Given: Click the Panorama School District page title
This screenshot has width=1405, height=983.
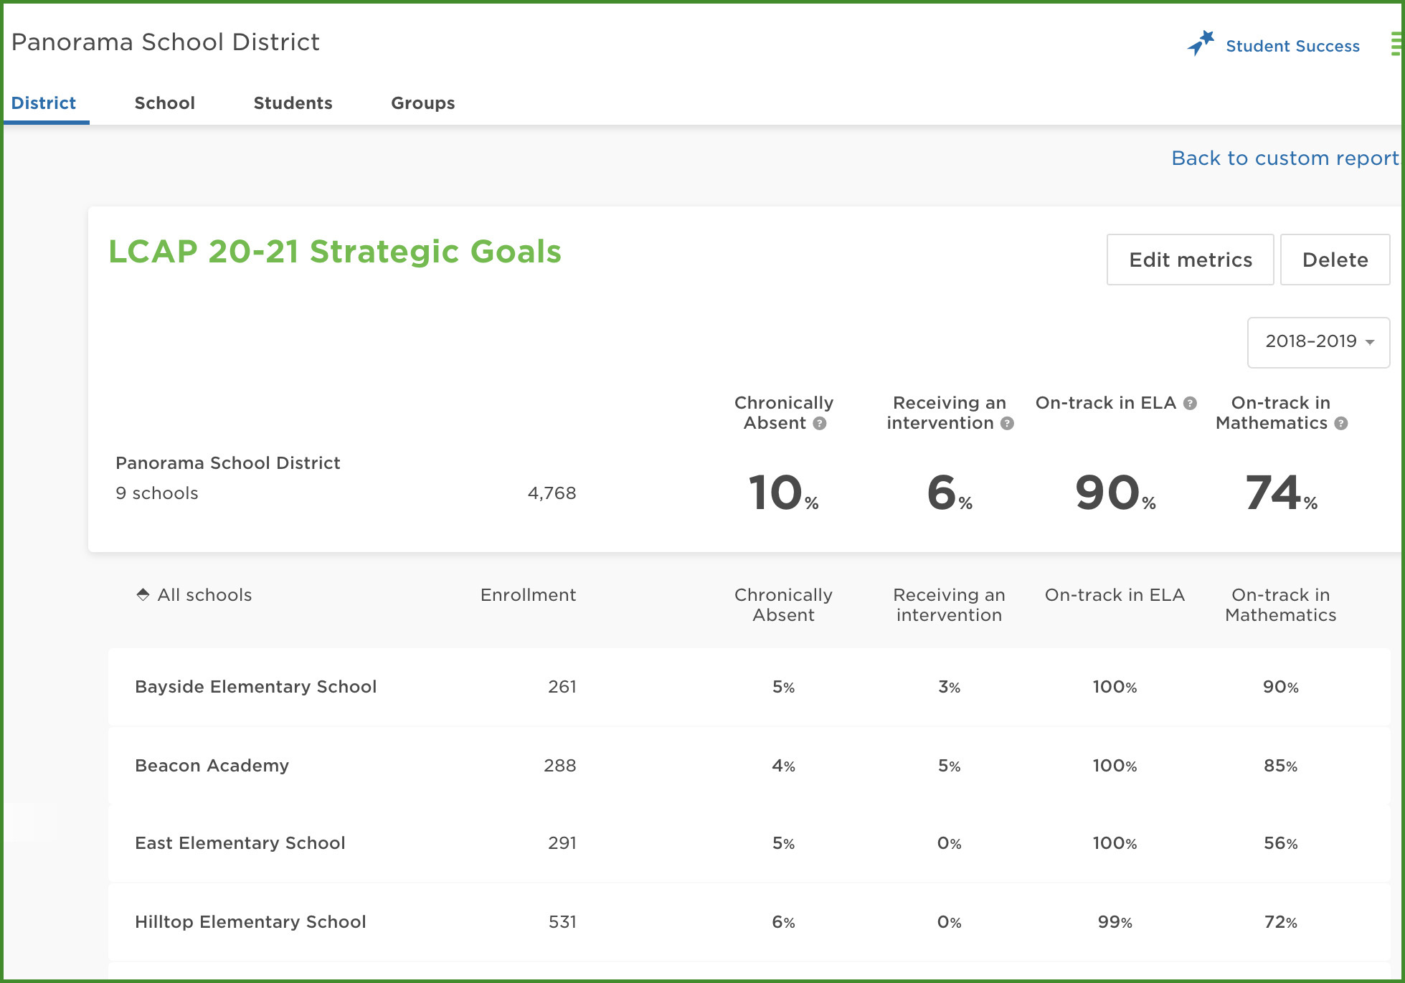Looking at the screenshot, I should (x=166, y=42).
